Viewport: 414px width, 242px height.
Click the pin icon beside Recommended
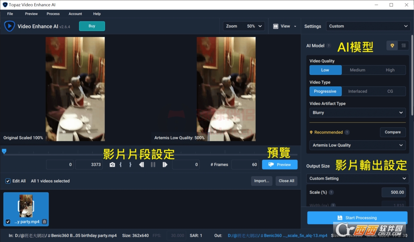point(311,132)
